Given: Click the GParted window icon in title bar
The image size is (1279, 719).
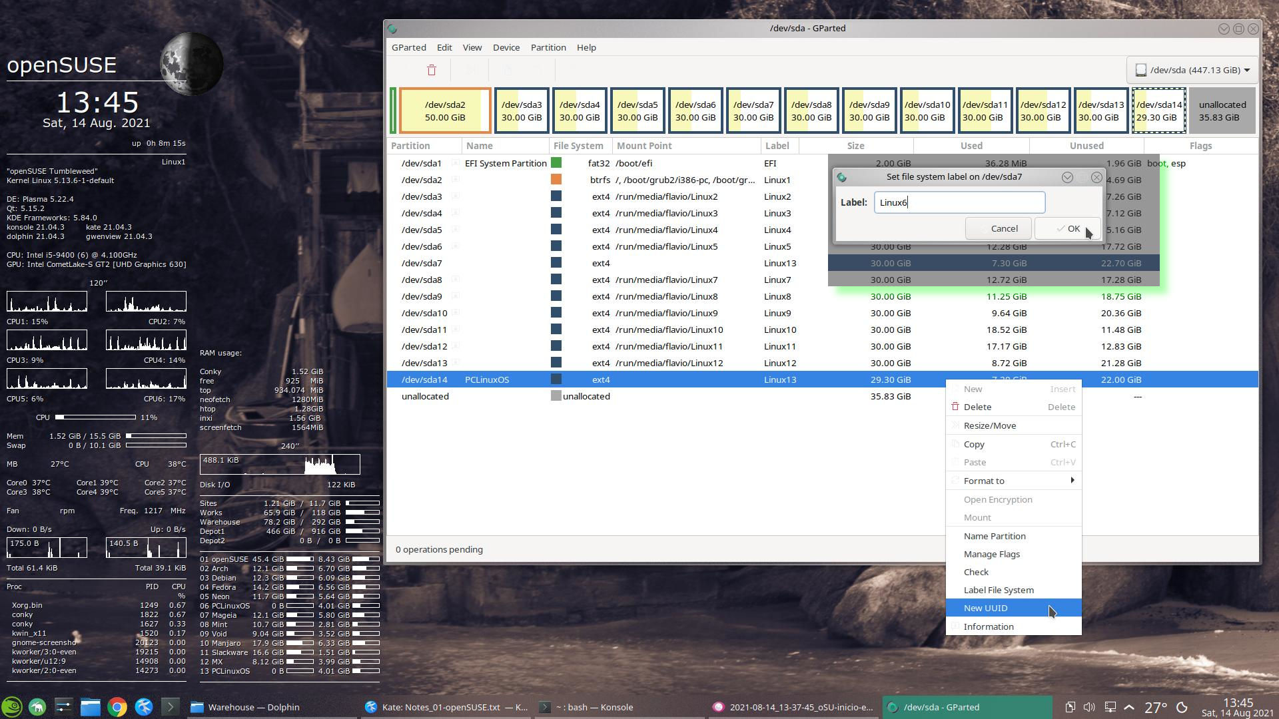Looking at the screenshot, I should 392,29.
